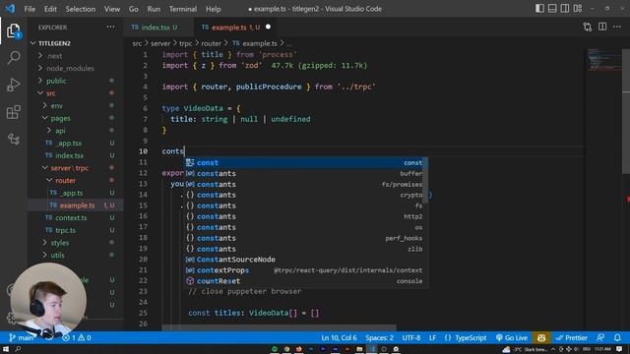Switch to the example.ts editor tab
This screenshot has height=354, width=630.
click(235, 27)
